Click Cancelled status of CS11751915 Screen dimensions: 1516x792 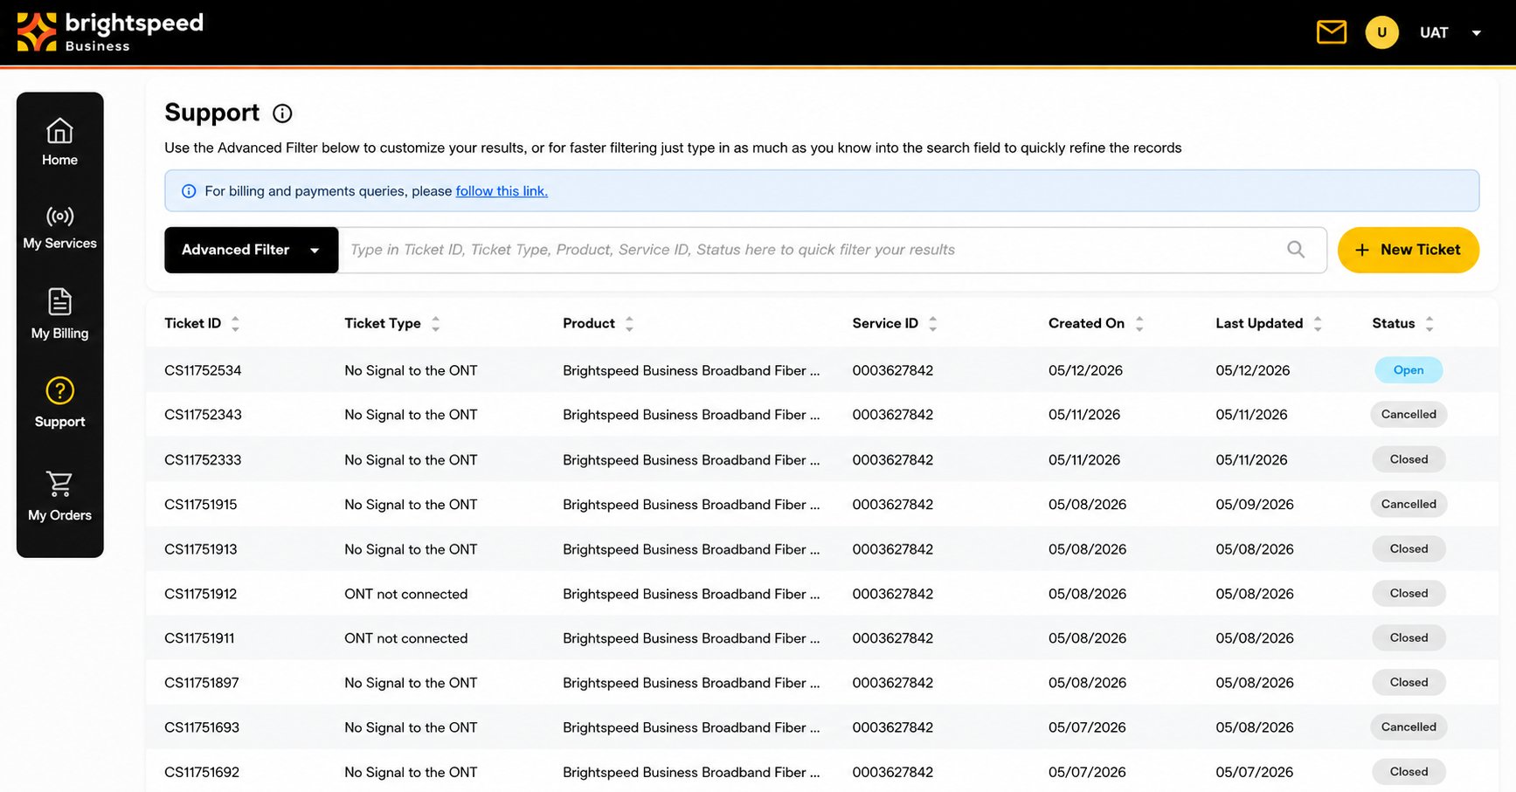[x=1408, y=504]
